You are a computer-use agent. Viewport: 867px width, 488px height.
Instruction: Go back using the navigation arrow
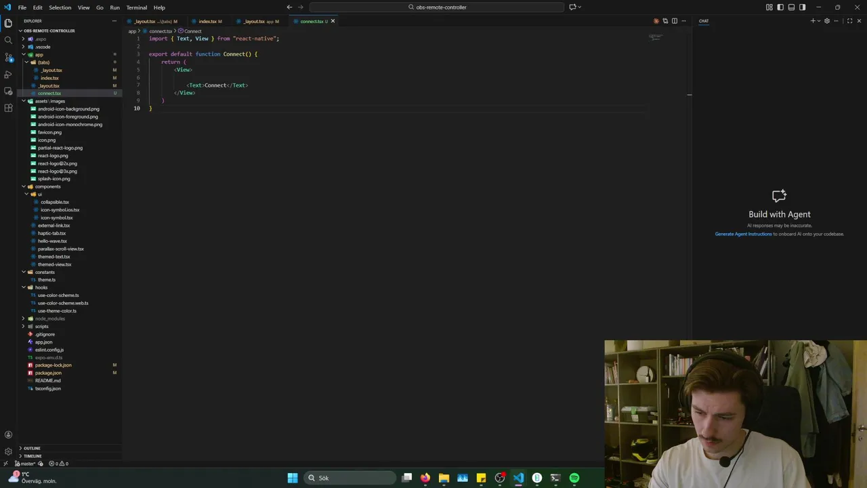tap(289, 7)
